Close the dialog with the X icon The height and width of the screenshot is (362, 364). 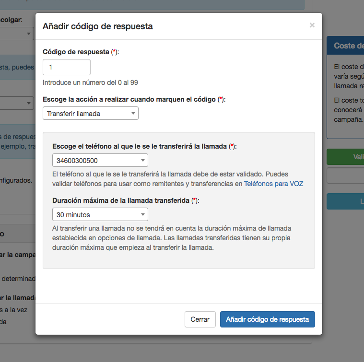[312, 25]
